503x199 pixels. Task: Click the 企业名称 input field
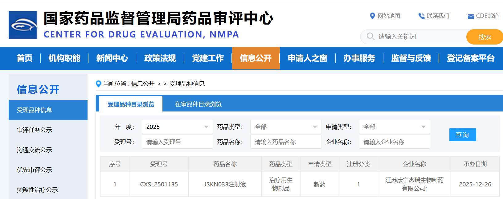point(394,142)
